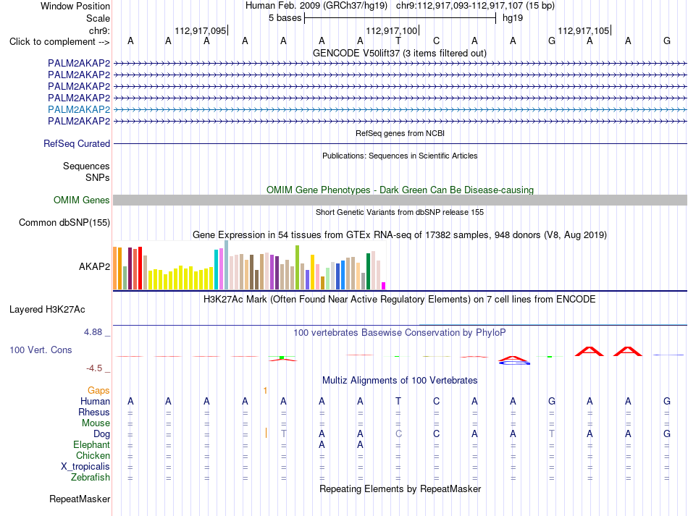
Task: Click the Common dbSNP(155) track label
Action: 64,223
